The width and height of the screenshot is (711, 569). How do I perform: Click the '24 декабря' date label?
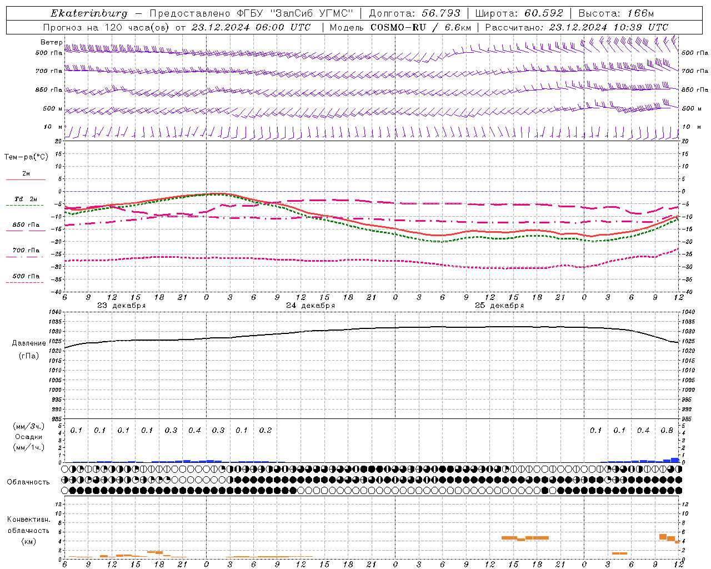pyautogui.click(x=311, y=306)
